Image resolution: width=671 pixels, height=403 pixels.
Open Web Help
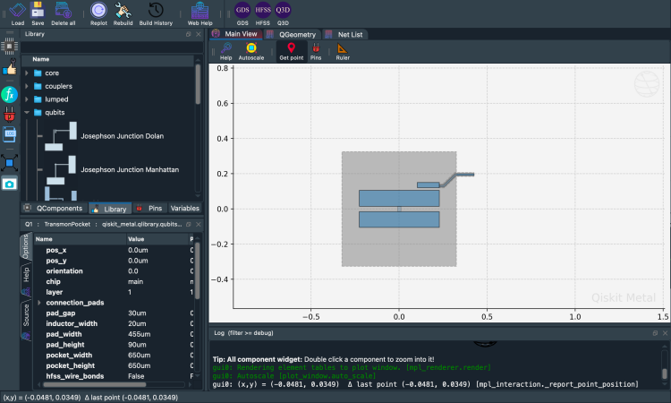click(200, 13)
